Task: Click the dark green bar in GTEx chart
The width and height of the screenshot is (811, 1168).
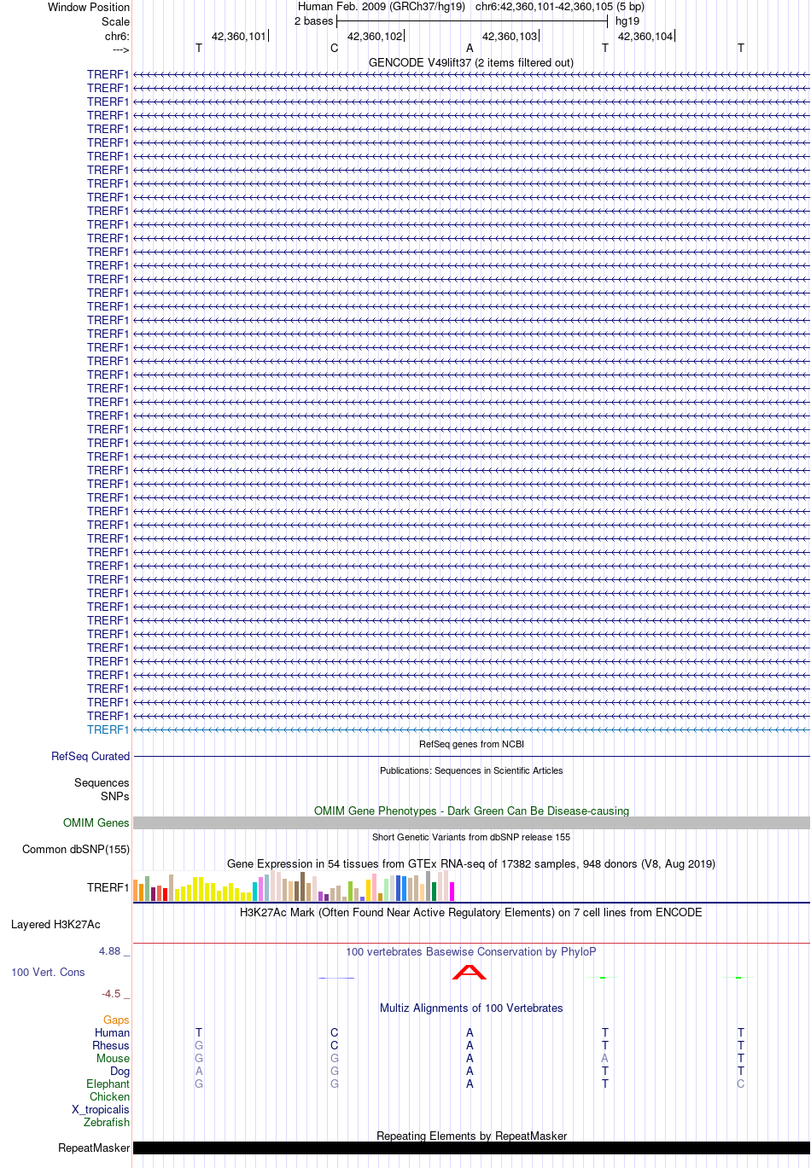Action: point(435,892)
